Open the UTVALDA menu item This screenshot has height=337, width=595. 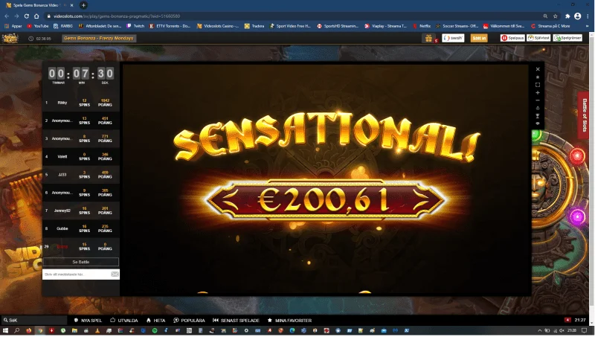coord(124,321)
